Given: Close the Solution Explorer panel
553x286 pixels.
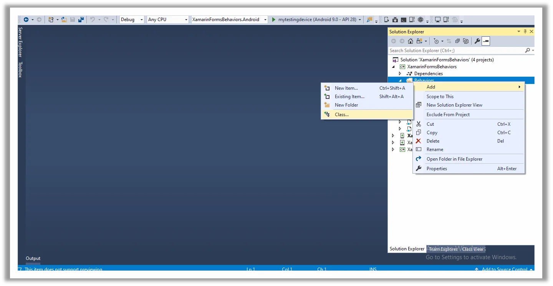Looking at the screenshot, I should [531, 31].
